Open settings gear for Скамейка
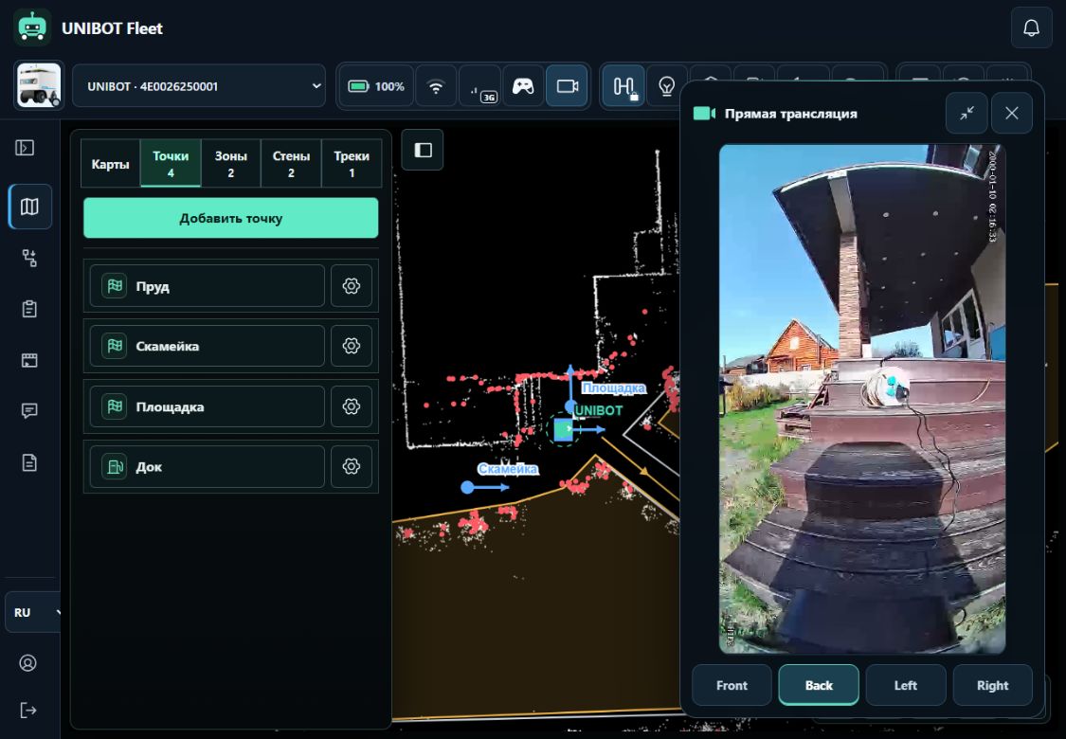Viewport: 1066px width, 739px height. click(x=352, y=346)
